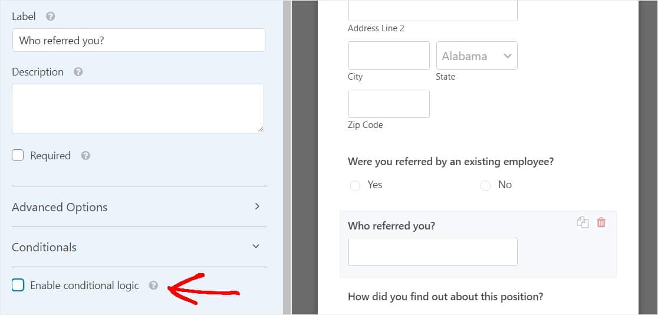Image resolution: width=658 pixels, height=315 pixels.
Task: Expand the Advanced Options section
Action: click(x=137, y=207)
